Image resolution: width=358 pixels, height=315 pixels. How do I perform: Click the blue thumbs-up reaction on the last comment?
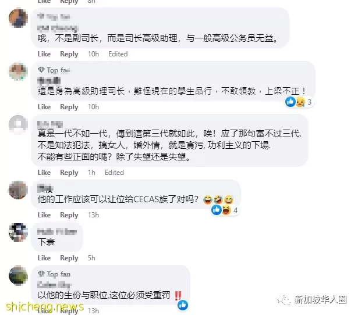pos(183,305)
